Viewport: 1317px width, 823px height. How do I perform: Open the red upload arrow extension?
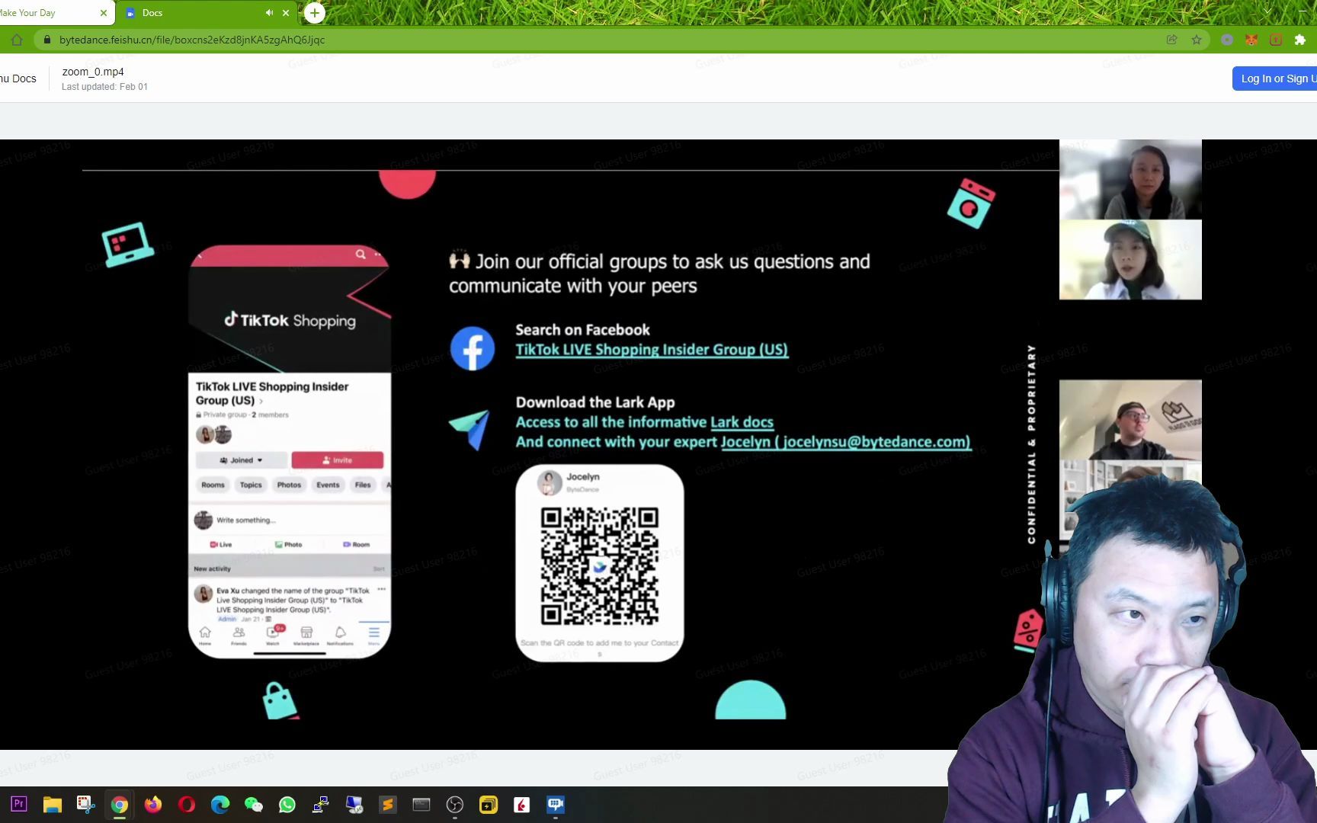pos(1276,40)
